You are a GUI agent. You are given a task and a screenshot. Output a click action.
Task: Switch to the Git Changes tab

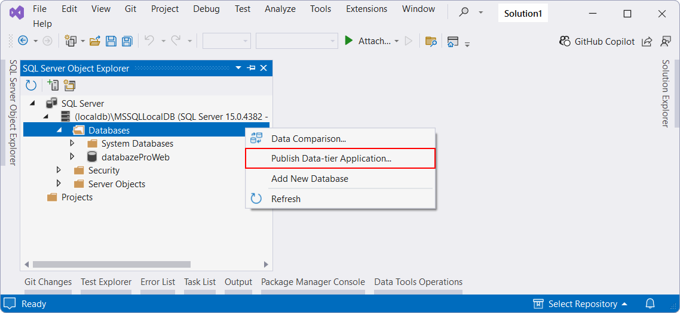pyautogui.click(x=48, y=282)
